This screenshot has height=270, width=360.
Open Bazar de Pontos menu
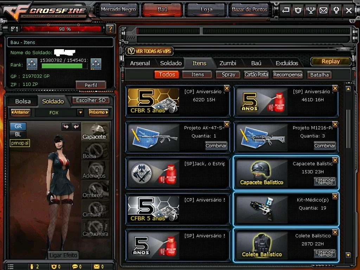click(x=249, y=9)
